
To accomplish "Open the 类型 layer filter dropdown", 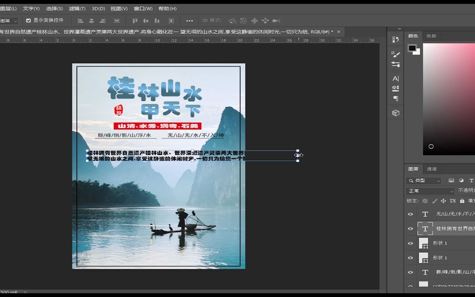I will click(x=423, y=181).
